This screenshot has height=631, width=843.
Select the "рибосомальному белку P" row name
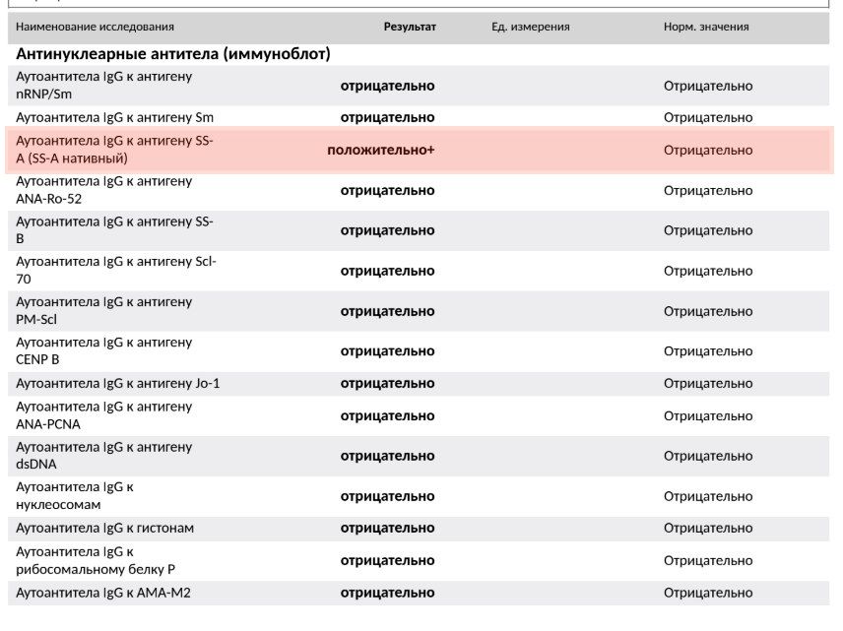[x=96, y=560]
